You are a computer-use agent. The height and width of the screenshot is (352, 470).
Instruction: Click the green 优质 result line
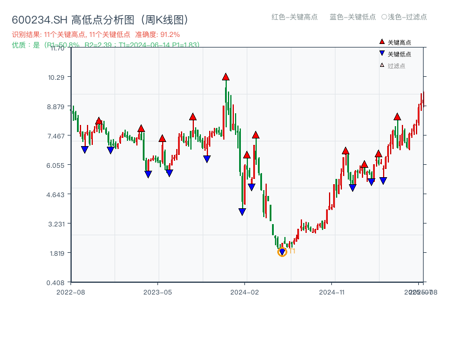(106, 45)
